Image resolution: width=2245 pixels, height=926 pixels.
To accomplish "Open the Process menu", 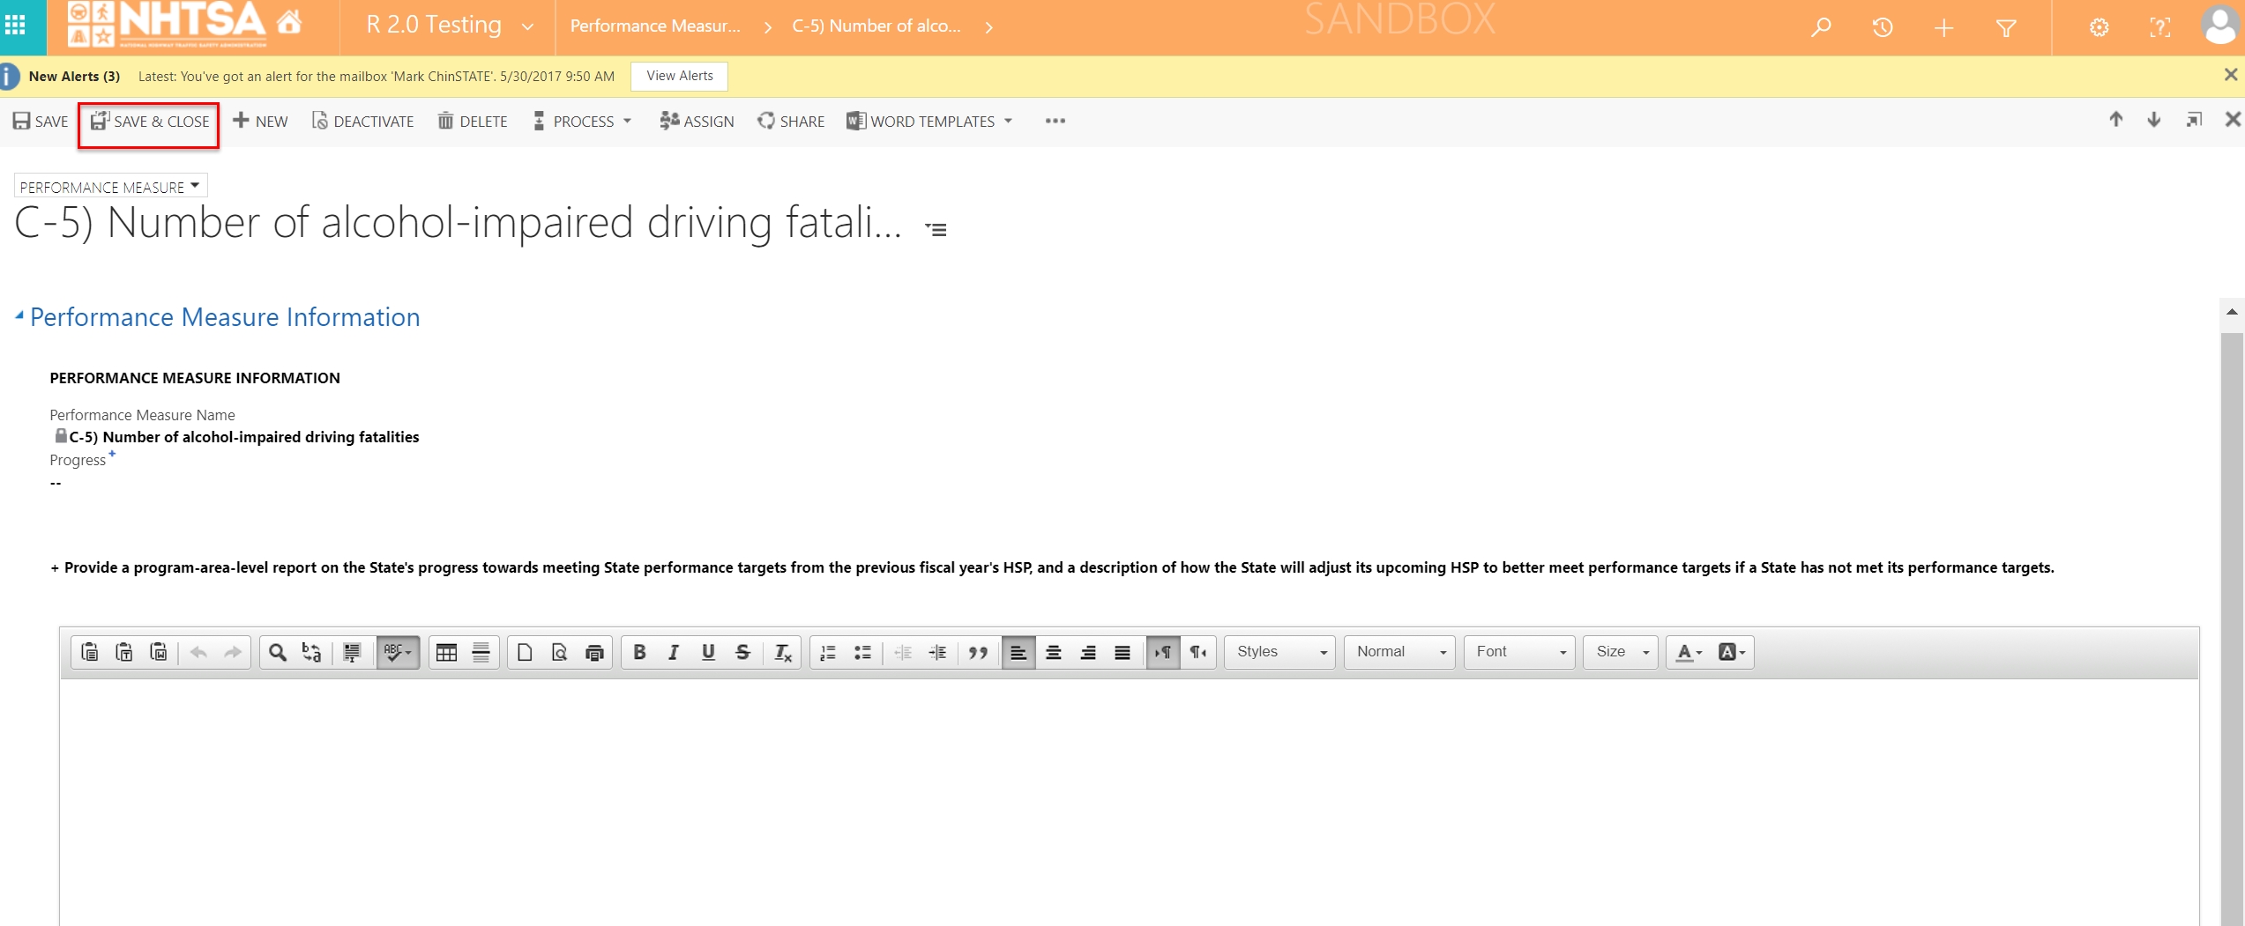I will point(583,122).
